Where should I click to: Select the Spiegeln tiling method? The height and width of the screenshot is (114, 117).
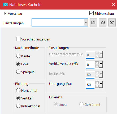pyautogui.click(x=18, y=72)
